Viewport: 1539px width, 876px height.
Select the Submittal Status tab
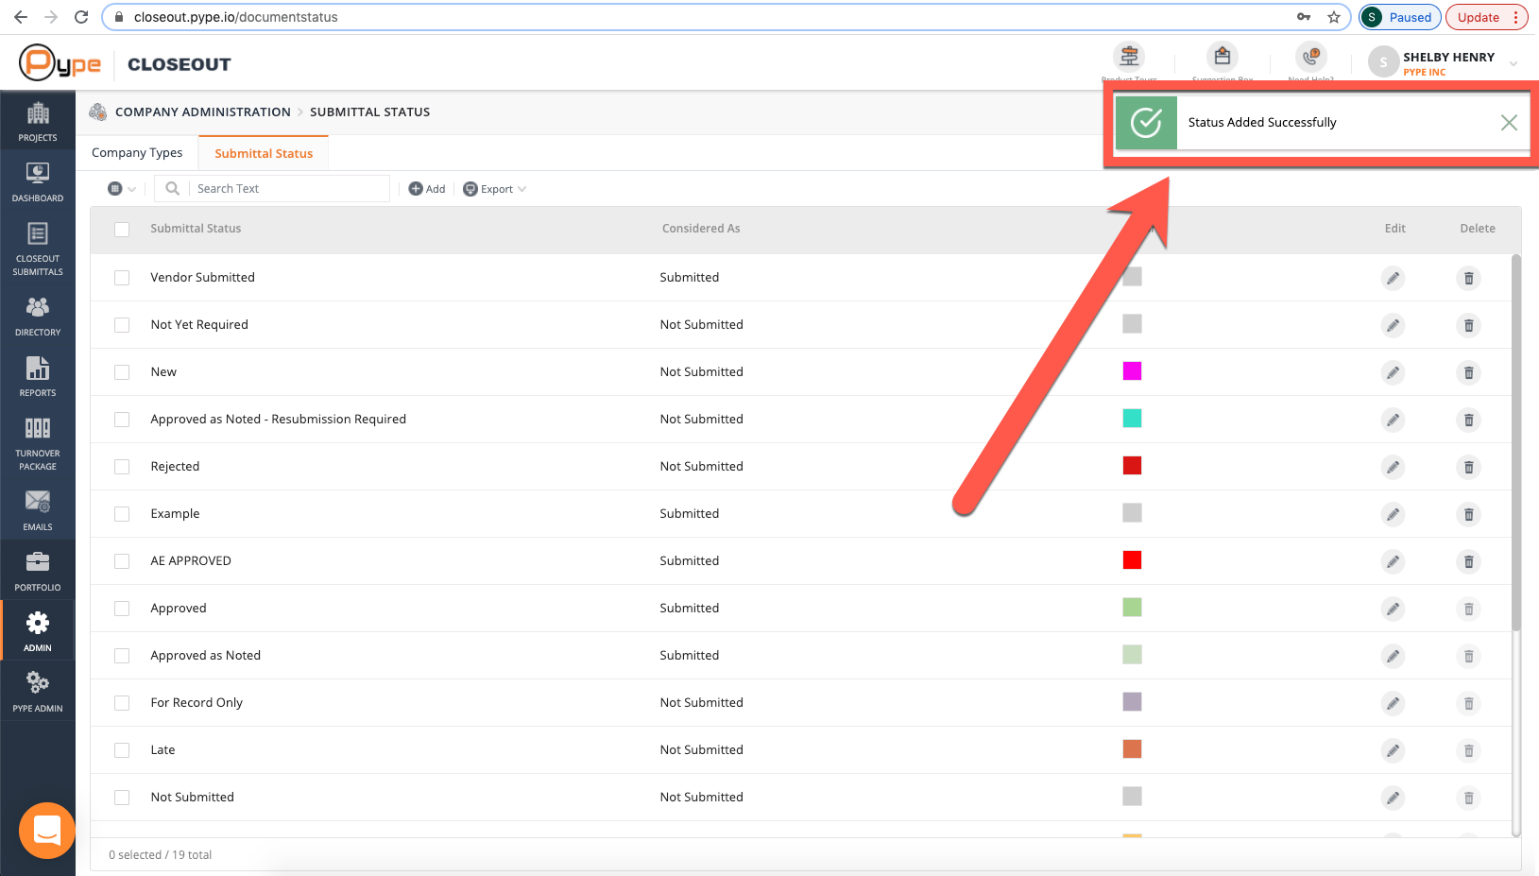coord(264,154)
